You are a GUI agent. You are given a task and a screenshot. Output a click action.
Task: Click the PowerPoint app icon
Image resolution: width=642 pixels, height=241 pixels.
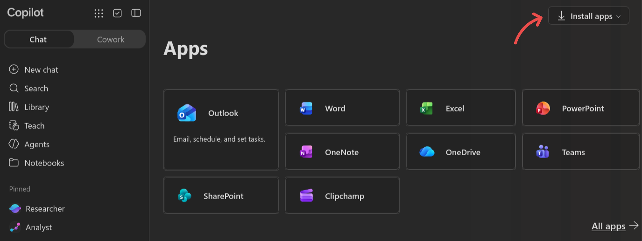[x=543, y=108]
